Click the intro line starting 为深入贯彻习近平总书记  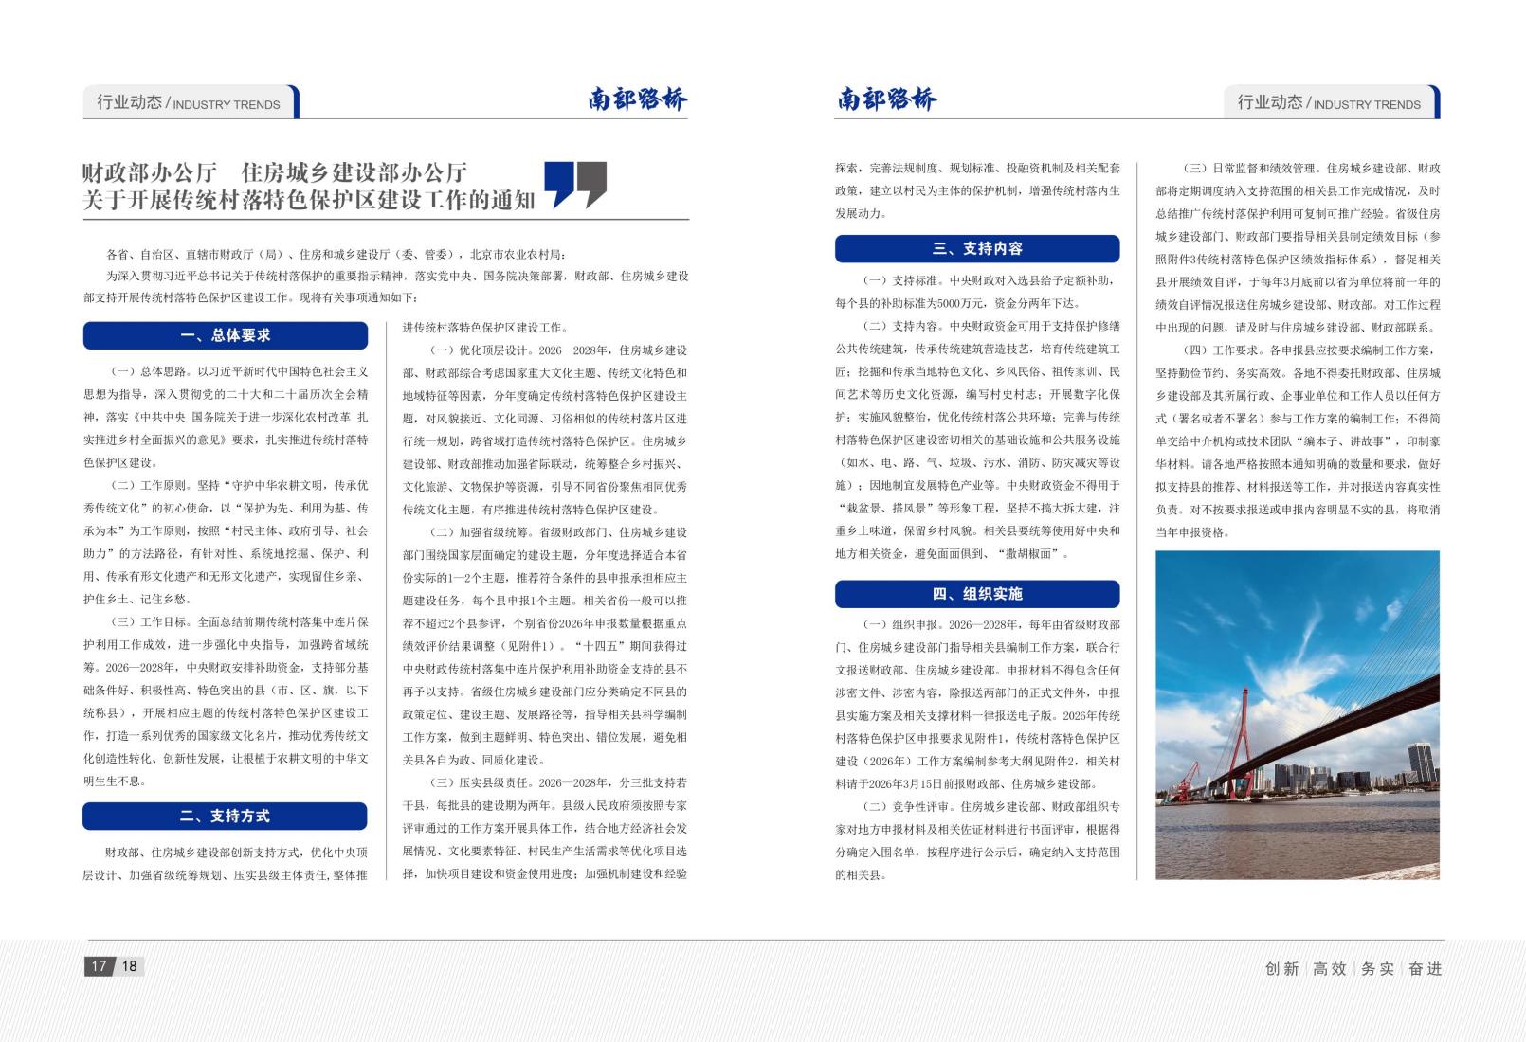click(386, 286)
